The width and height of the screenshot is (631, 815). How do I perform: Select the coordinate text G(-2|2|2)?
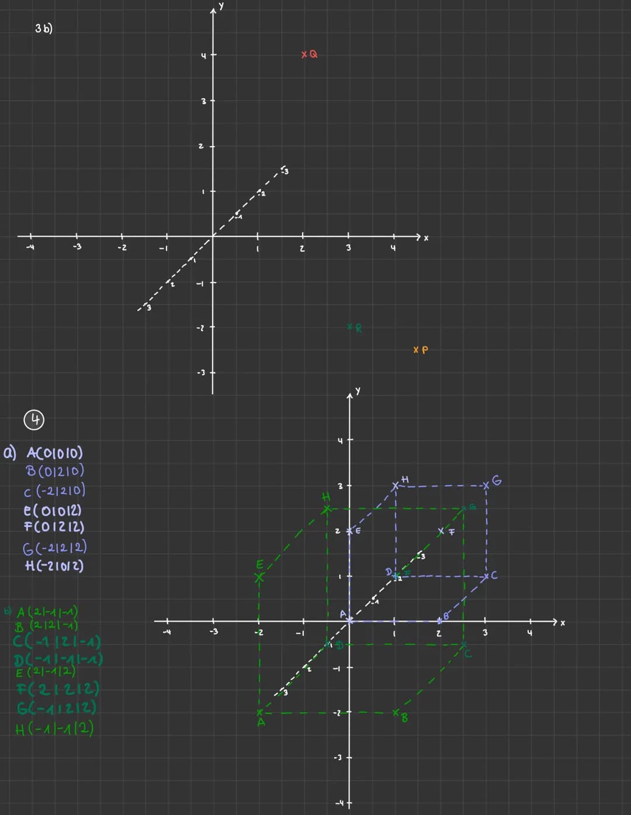54,547
